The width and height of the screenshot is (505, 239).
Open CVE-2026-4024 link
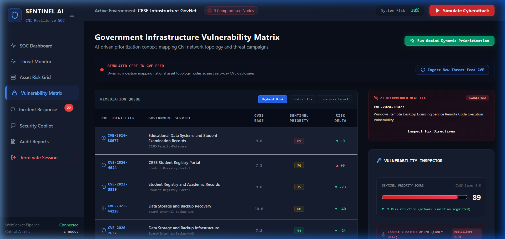click(x=117, y=165)
